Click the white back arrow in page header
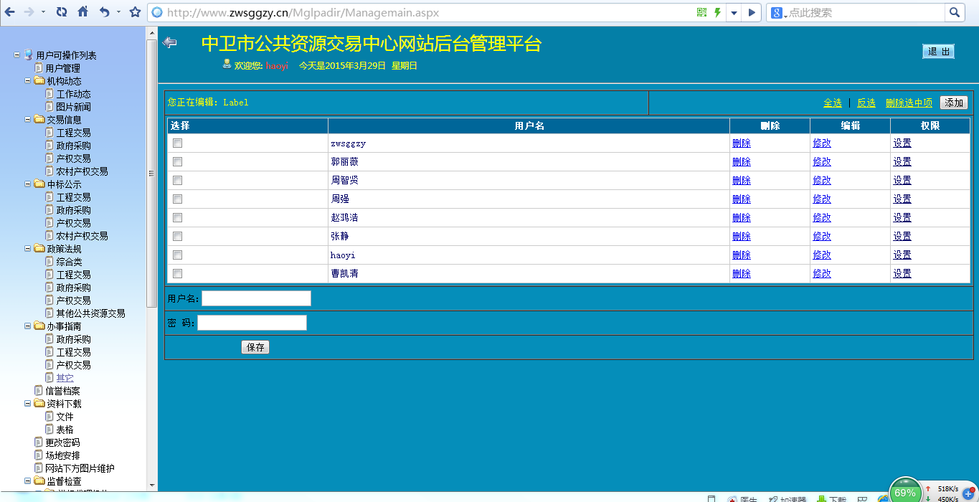 pyautogui.click(x=169, y=42)
